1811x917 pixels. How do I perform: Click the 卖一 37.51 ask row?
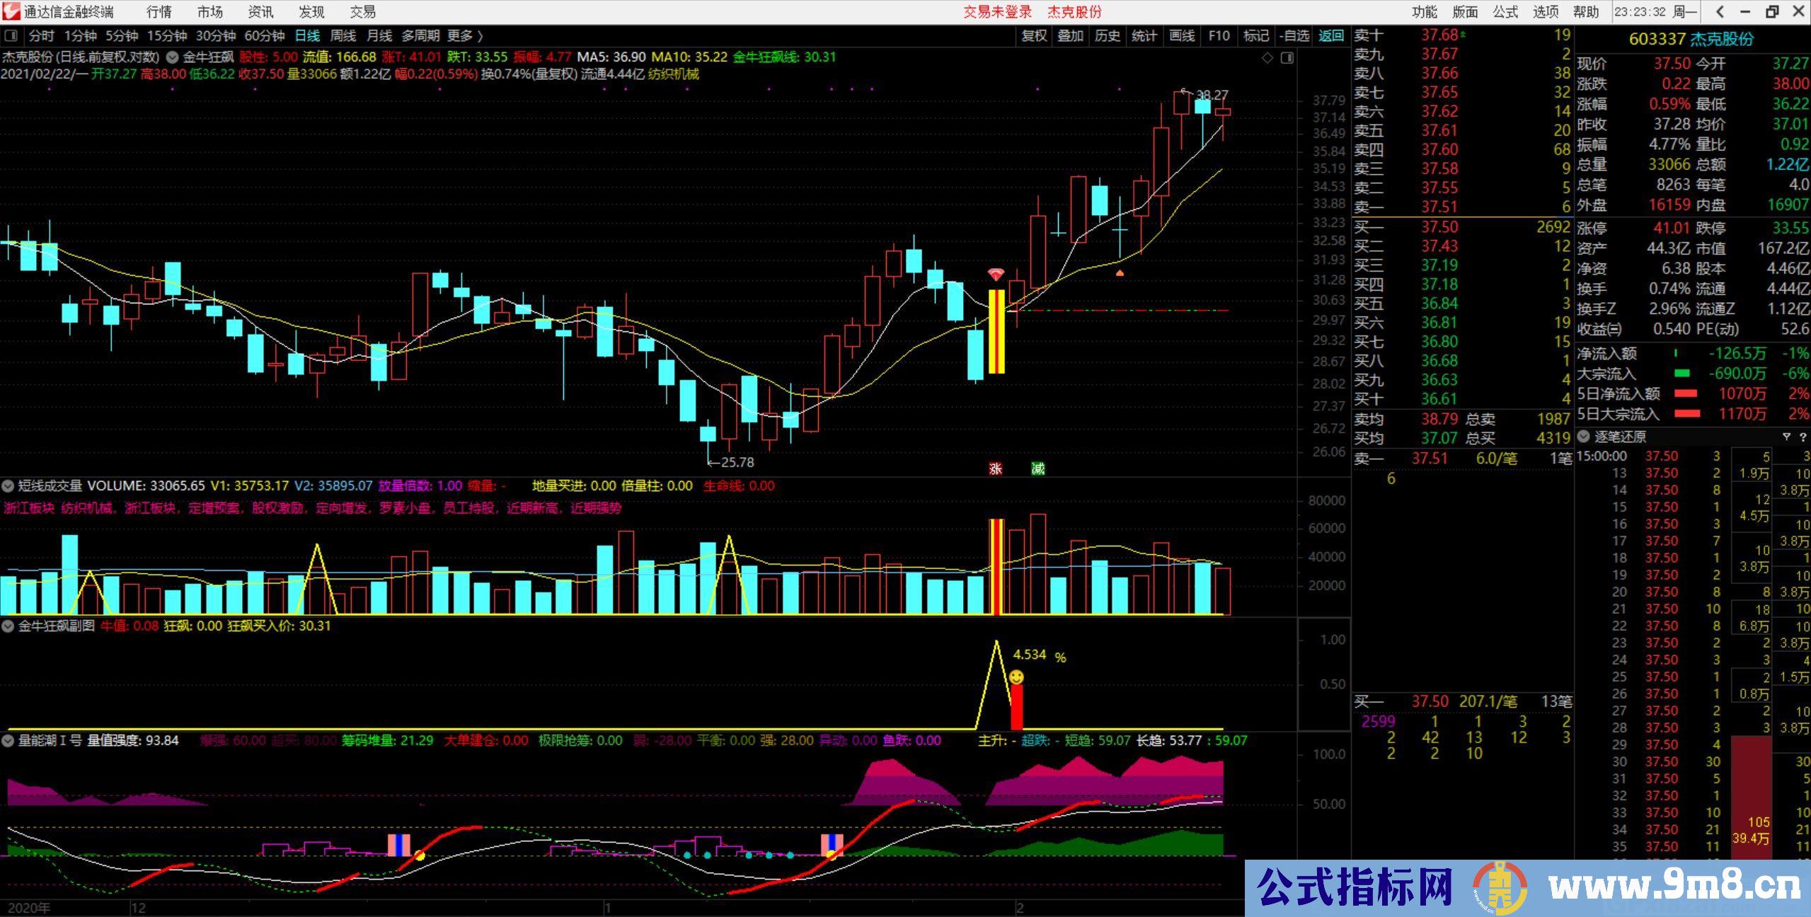[x=1462, y=207]
